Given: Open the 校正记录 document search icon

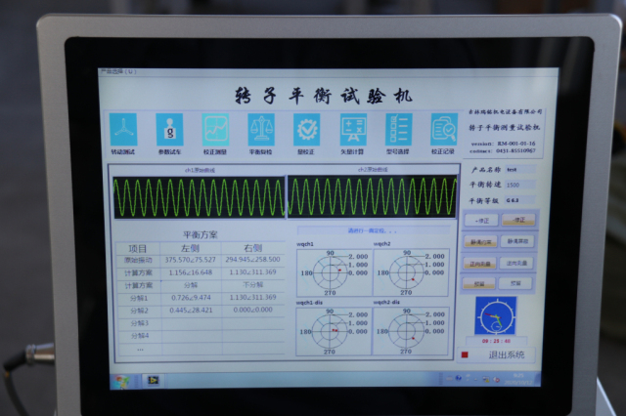Looking at the screenshot, I should (444, 130).
